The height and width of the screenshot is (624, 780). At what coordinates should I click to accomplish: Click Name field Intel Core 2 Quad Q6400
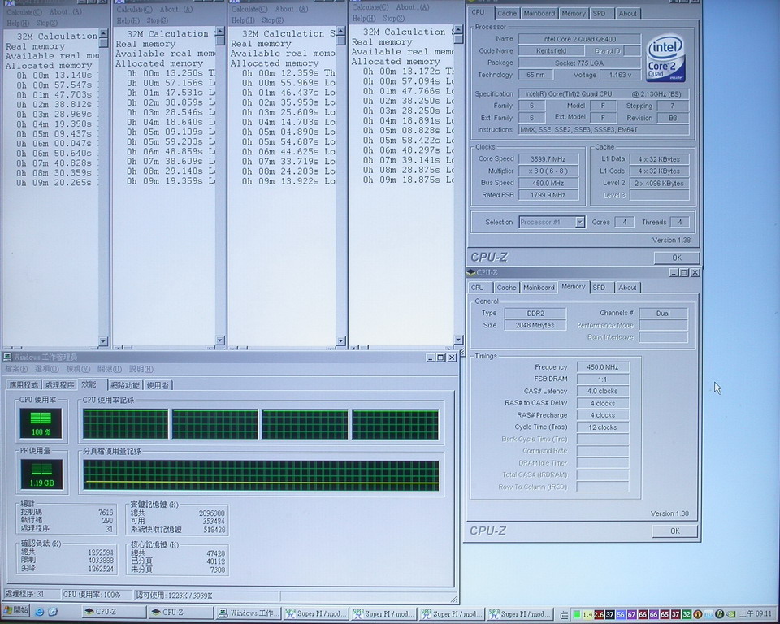coord(579,39)
